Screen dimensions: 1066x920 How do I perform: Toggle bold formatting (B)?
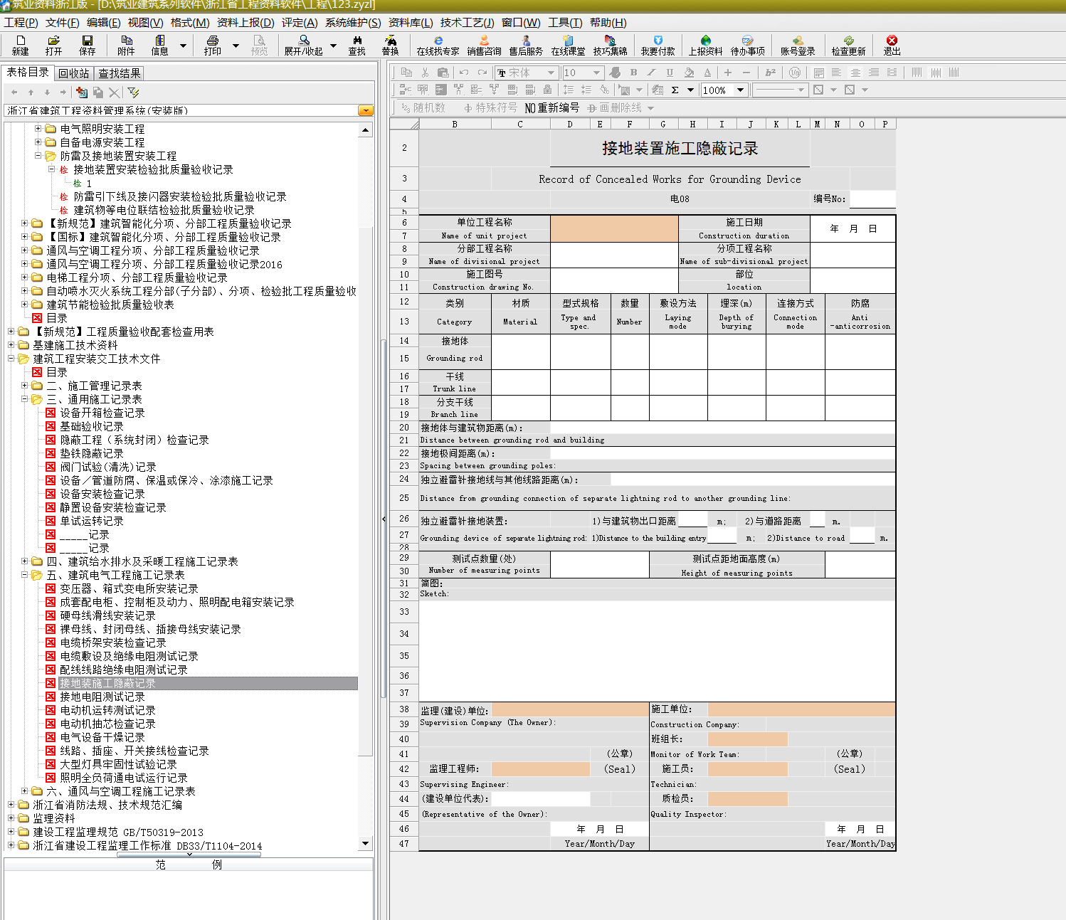point(633,73)
